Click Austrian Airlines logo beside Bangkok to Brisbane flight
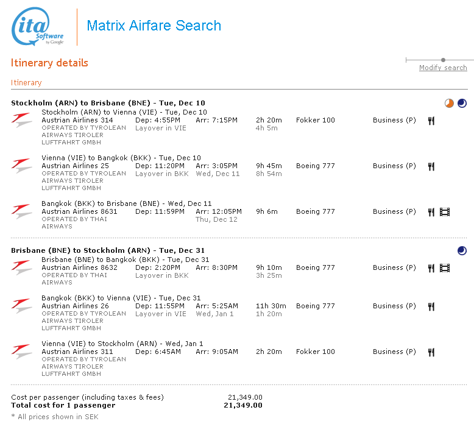474x421 pixels. (x=22, y=212)
